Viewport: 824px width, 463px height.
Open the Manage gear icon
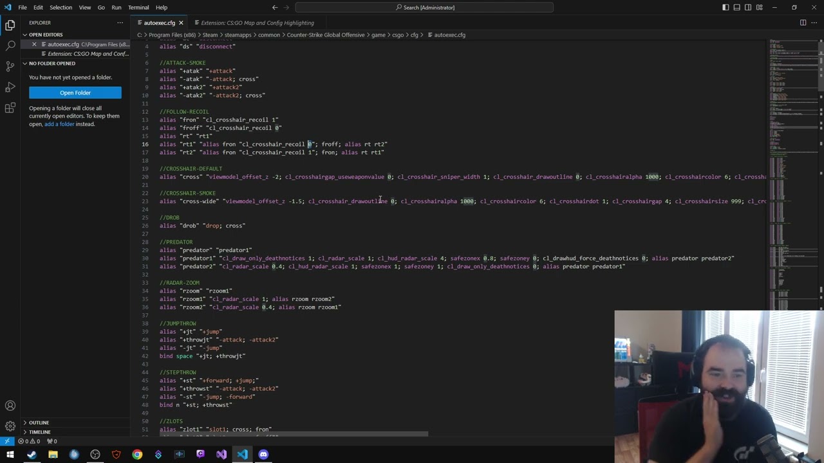(x=10, y=426)
